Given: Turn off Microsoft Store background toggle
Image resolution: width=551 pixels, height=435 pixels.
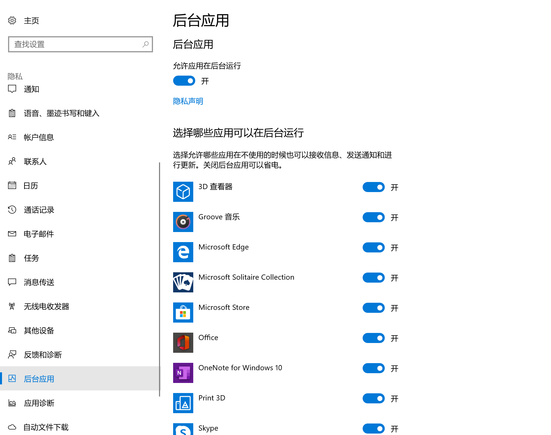Looking at the screenshot, I should (x=374, y=308).
